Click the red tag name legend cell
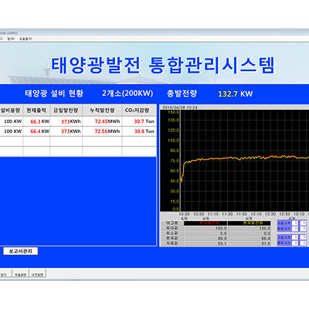Screen dimensions: 309x309 click(205, 223)
